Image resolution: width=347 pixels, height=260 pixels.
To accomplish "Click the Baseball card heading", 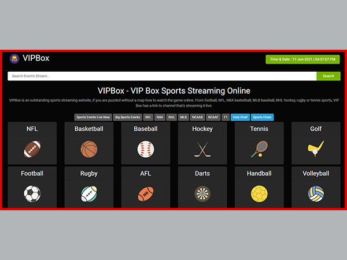I will coord(146,129).
